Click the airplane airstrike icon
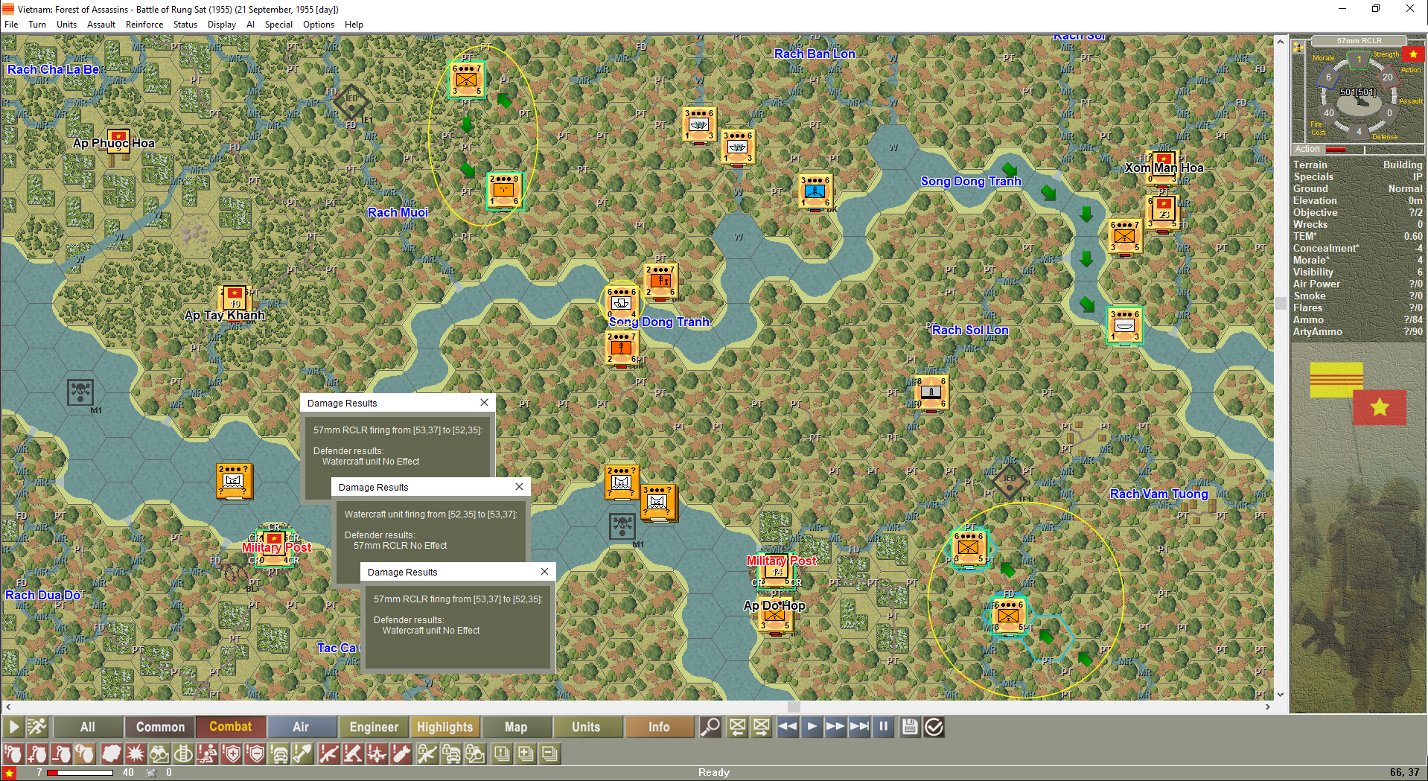The height and width of the screenshot is (781, 1428). point(377,753)
